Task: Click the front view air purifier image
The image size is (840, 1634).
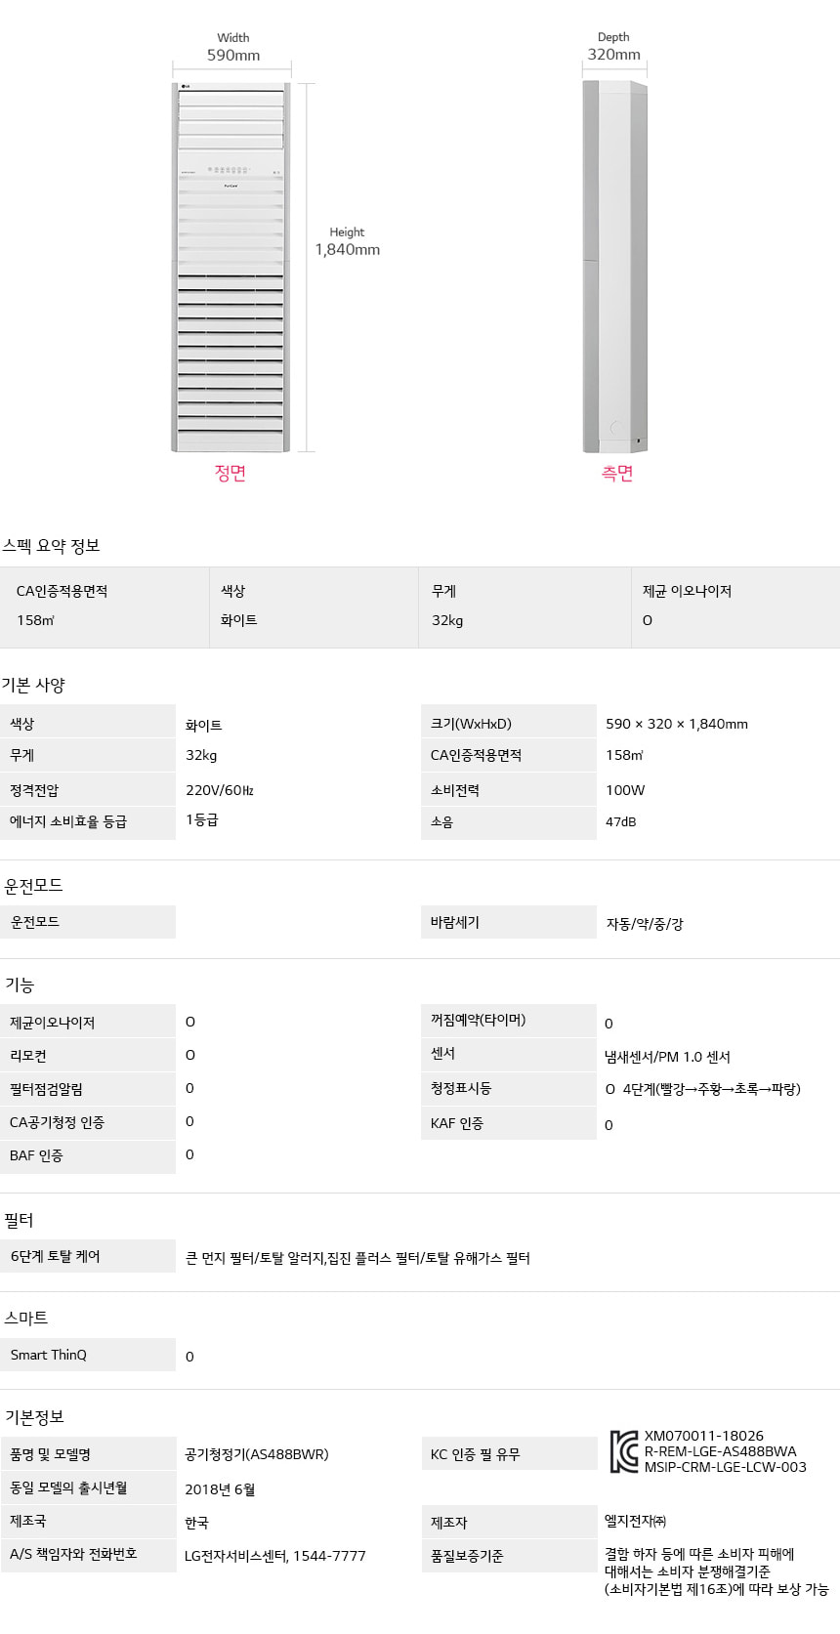Action: click(x=231, y=267)
